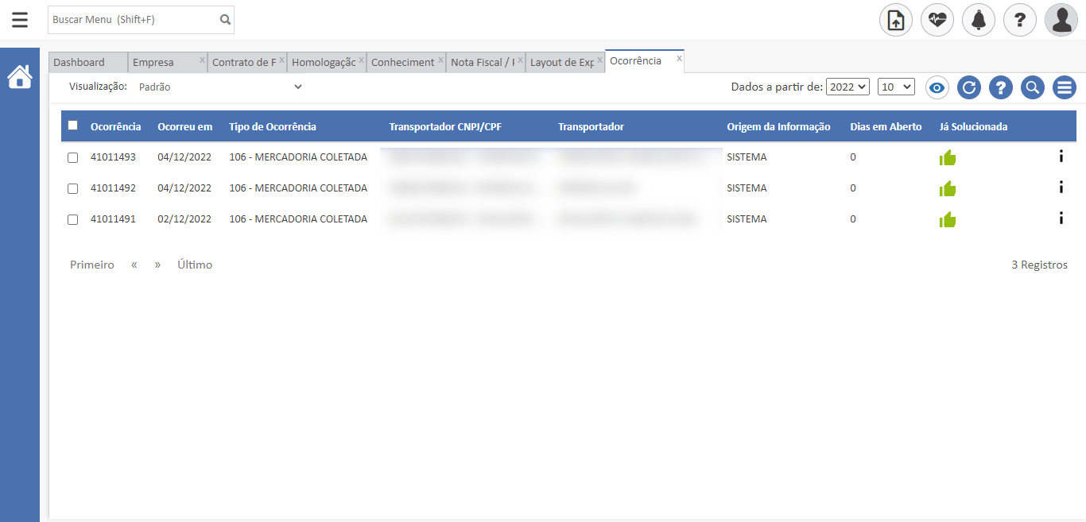
Task: Open the month dropdown showing 10
Action: click(x=896, y=87)
